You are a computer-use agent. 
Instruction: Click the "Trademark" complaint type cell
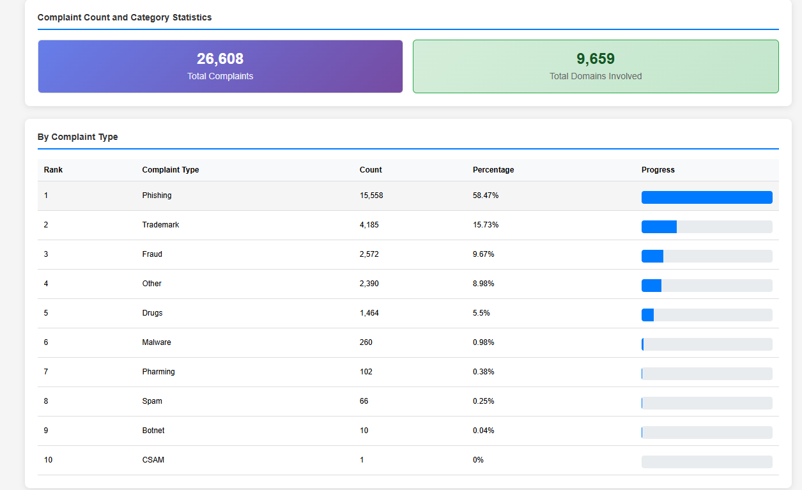click(x=161, y=225)
